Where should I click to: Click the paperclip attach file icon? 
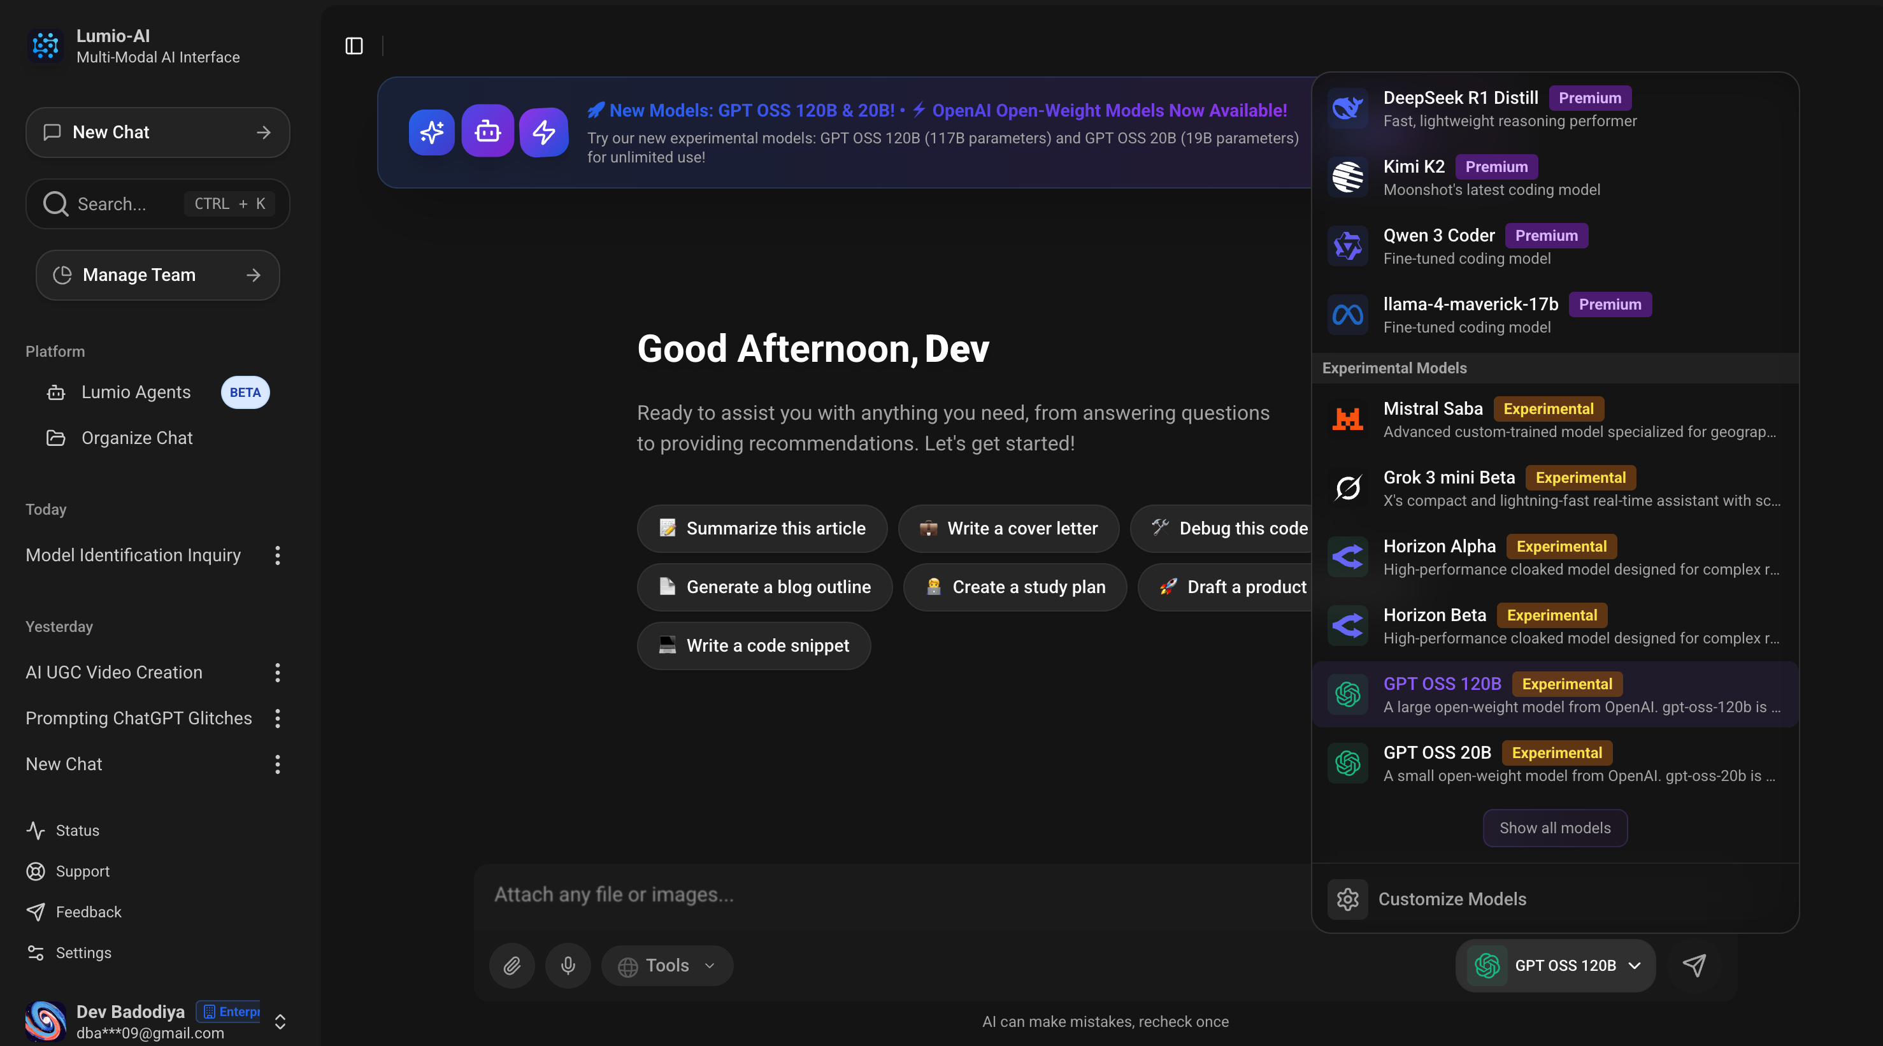[x=512, y=966]
